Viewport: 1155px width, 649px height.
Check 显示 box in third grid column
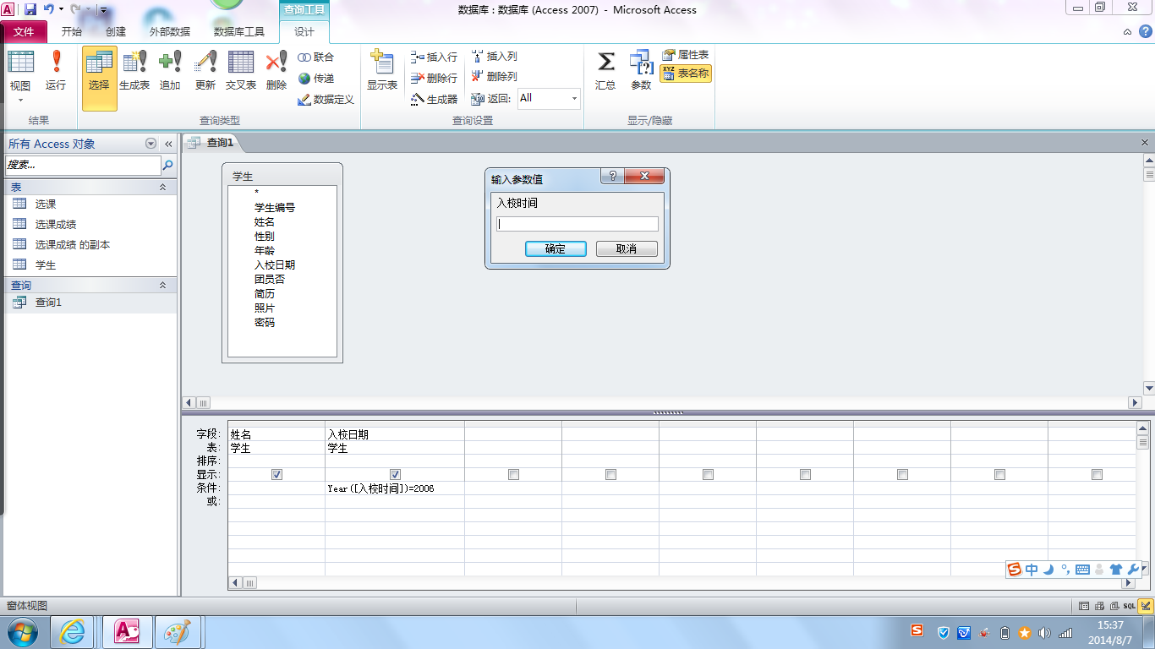coord(513,475)
